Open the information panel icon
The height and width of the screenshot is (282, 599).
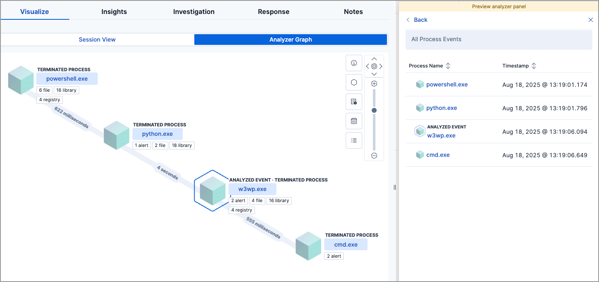pos(354,63)
